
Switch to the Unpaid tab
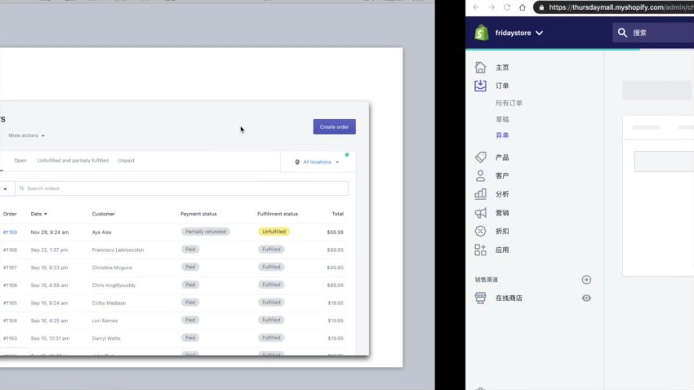click(x=126, y=161)
